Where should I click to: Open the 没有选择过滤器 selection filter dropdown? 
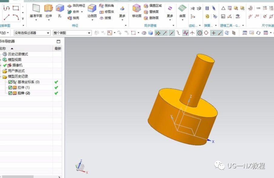(x=32, y=33)
